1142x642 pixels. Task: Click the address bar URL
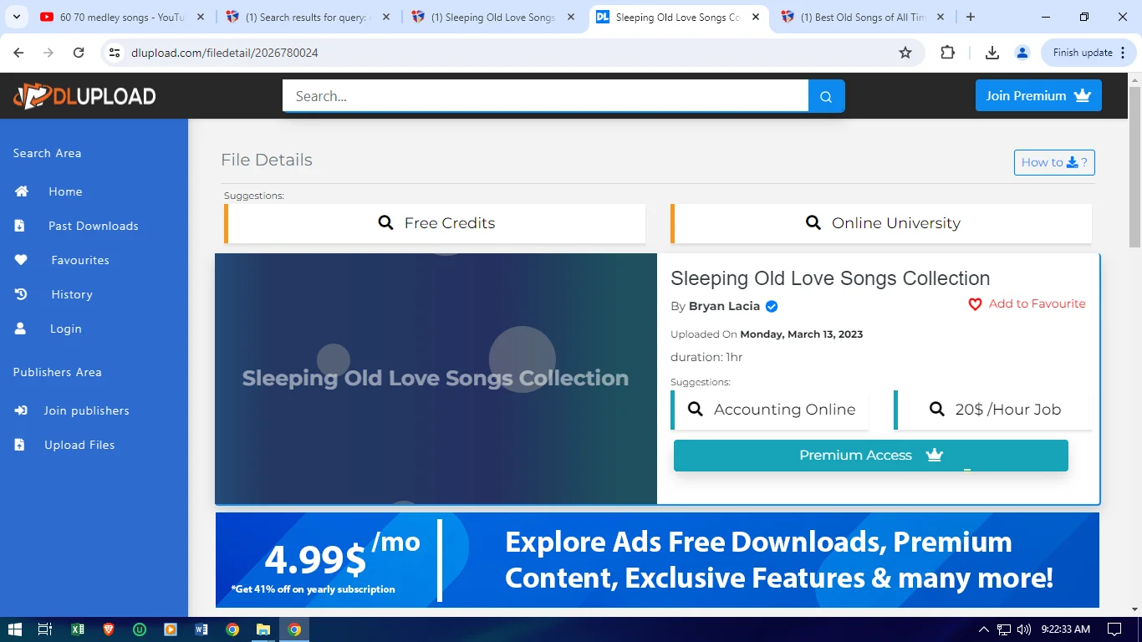coord(225,53)
